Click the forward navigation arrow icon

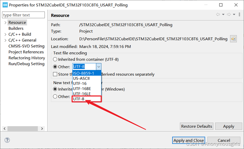pyautogui.click(x=229, y=14)
